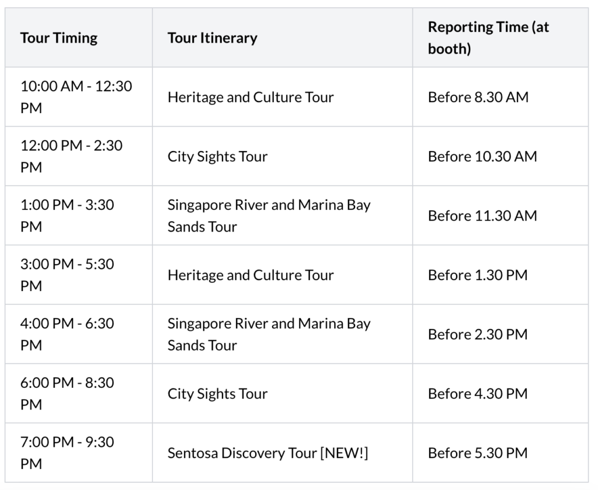Click the Before 11.30 AM reporting time

[x=482, y=216]
